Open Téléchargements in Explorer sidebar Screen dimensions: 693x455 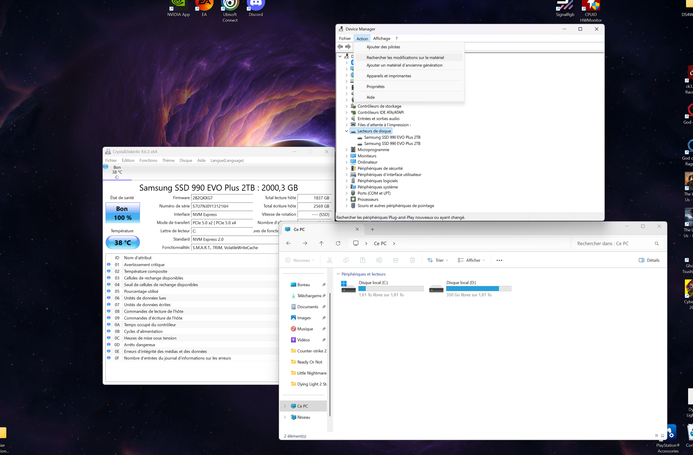click(308, 296)
